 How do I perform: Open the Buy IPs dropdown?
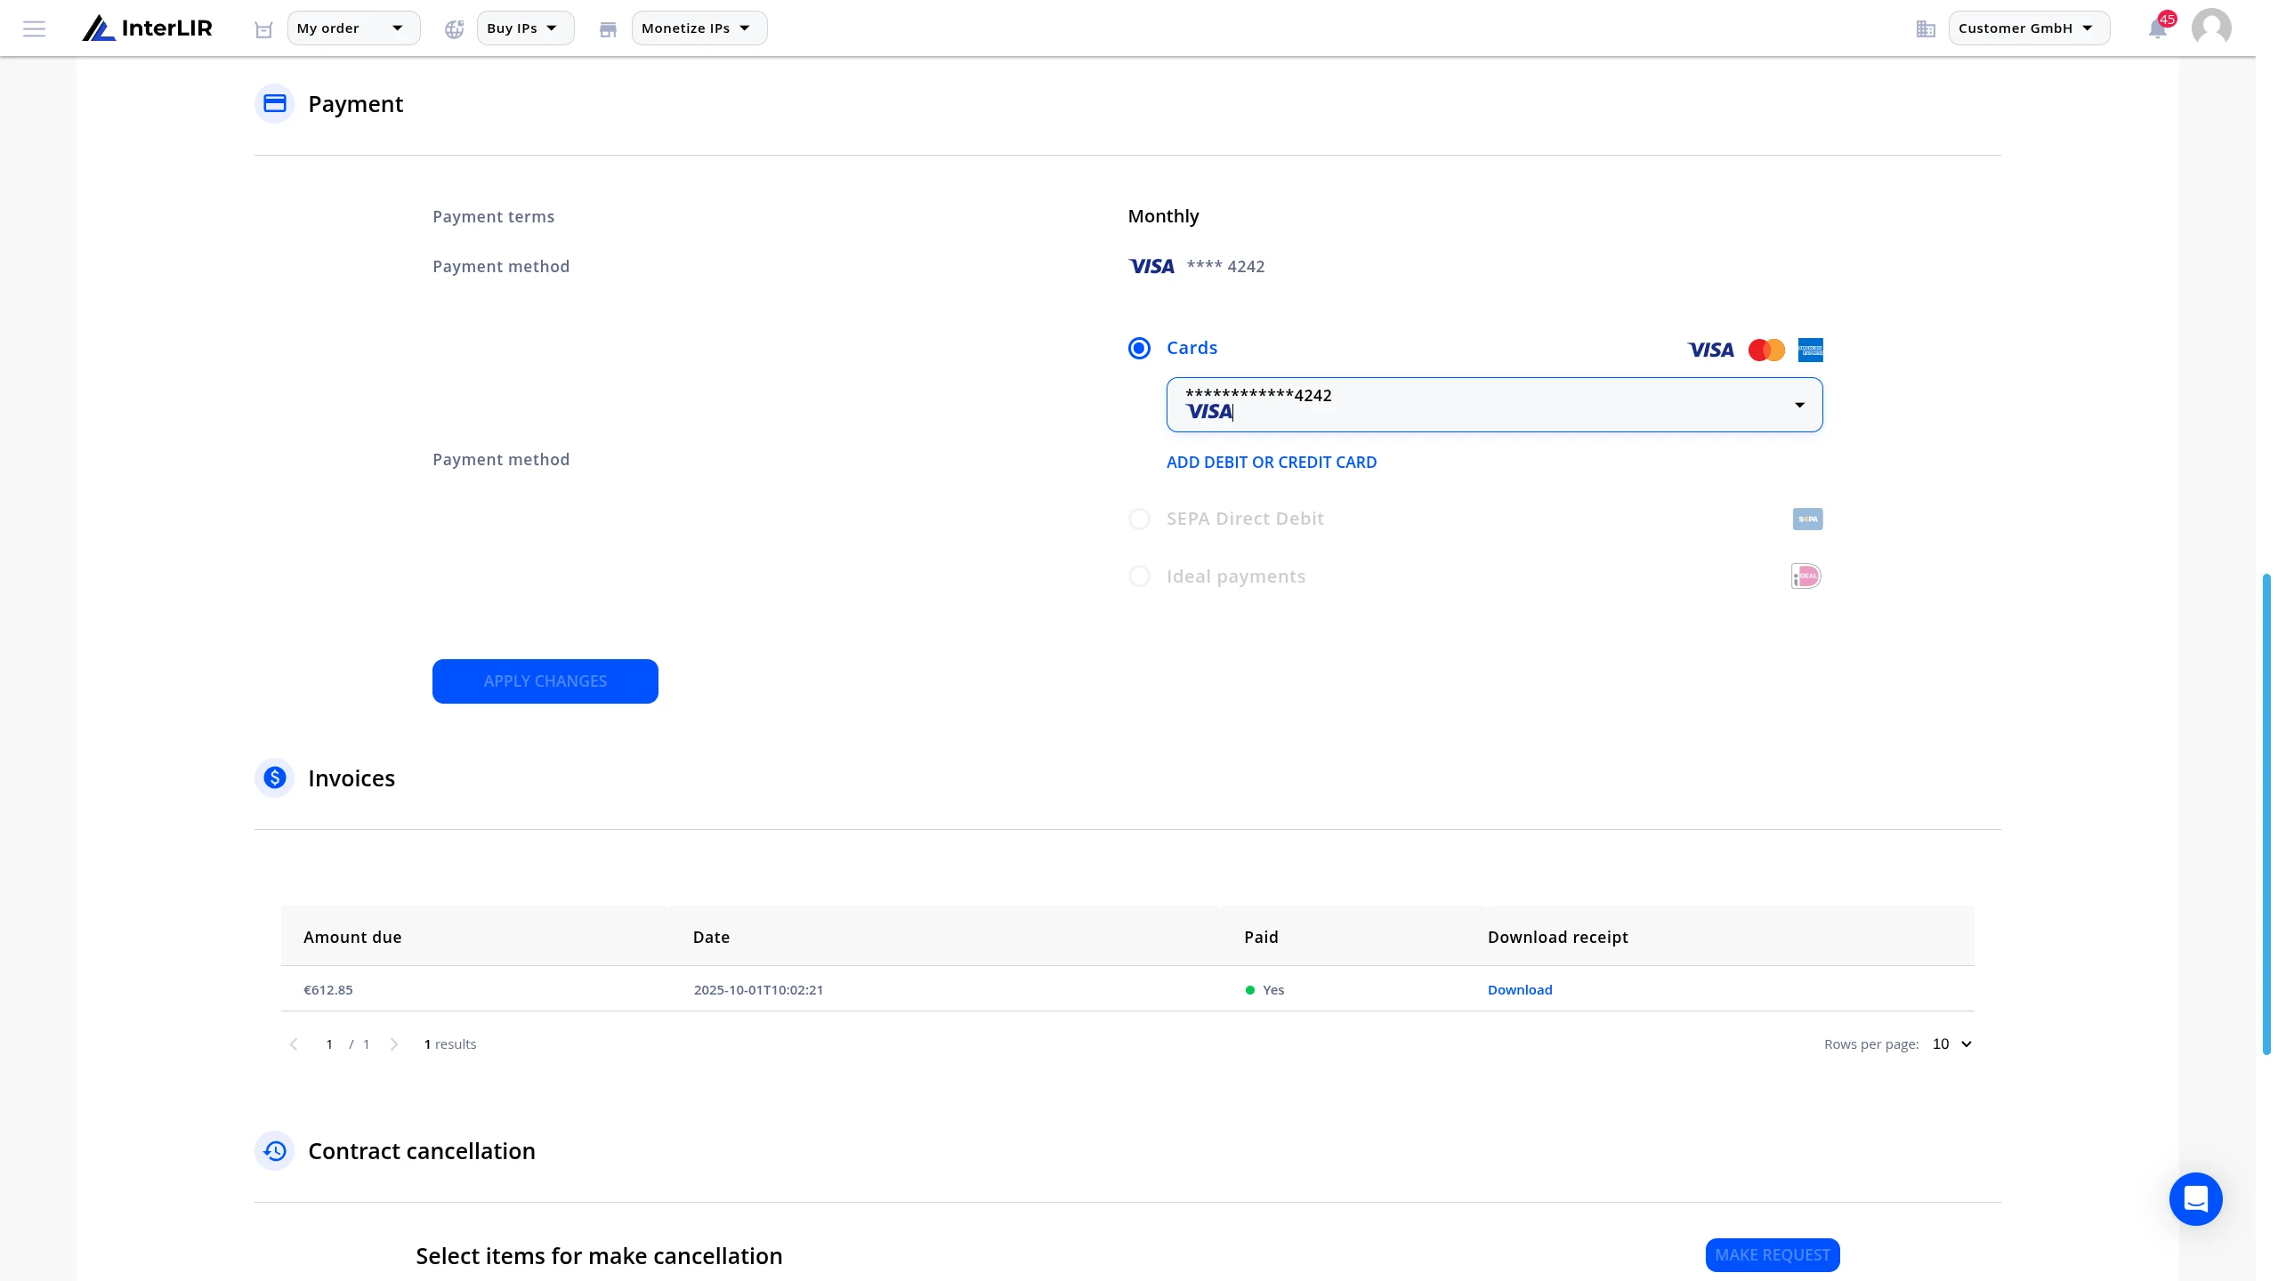[x=525, y=28]
